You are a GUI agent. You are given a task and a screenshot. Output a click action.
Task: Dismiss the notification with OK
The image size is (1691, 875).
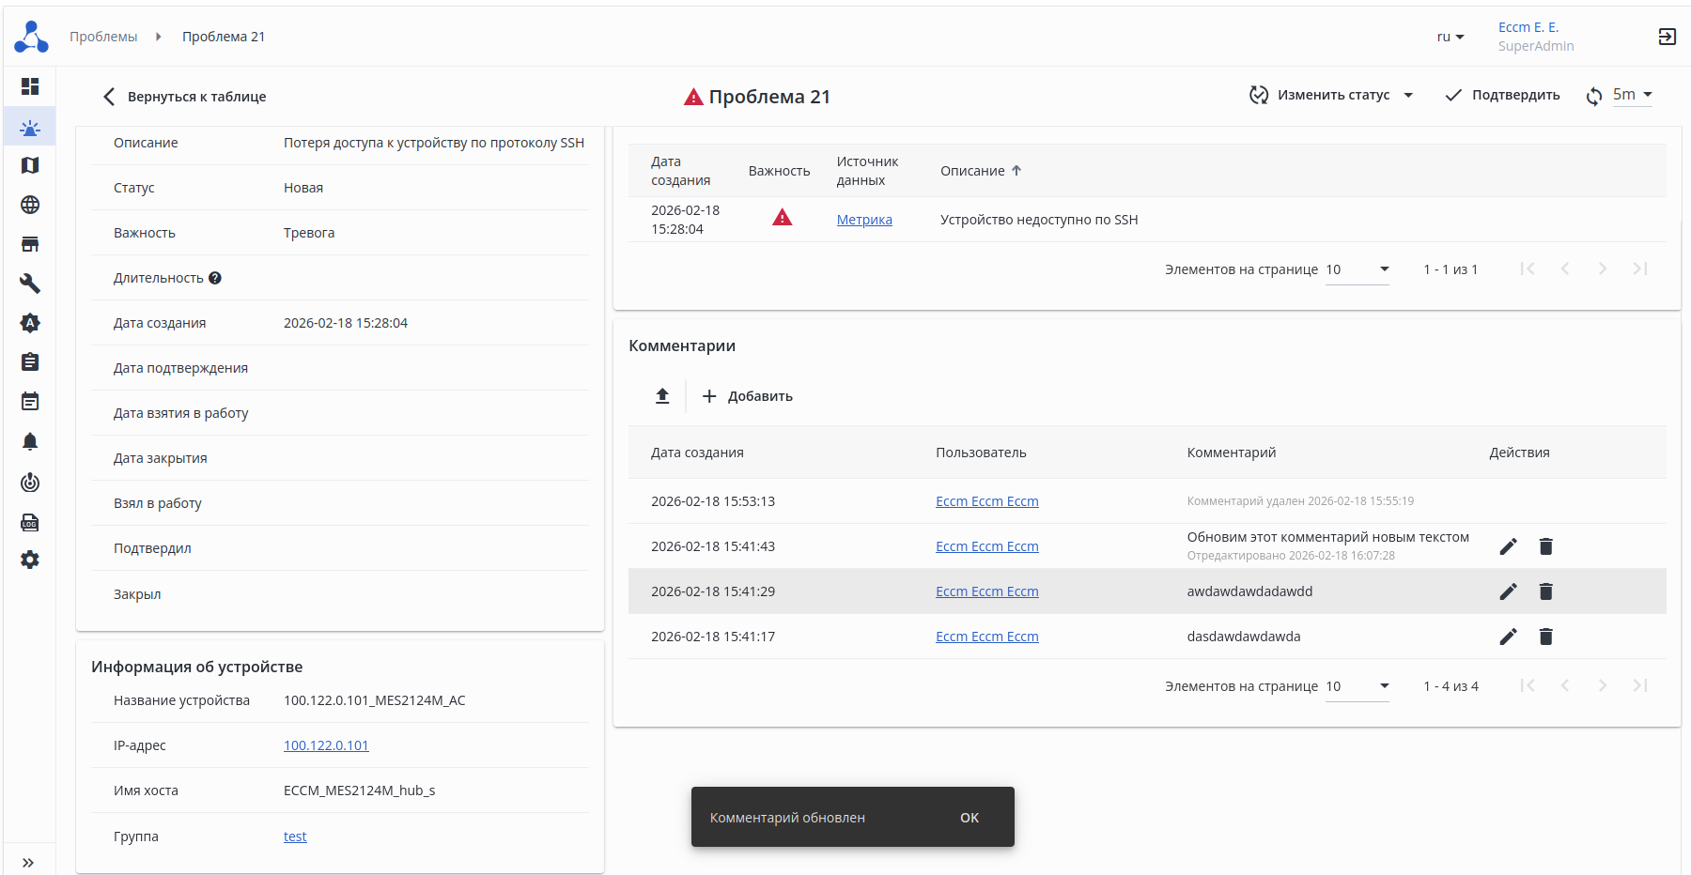tap(969, 818)
